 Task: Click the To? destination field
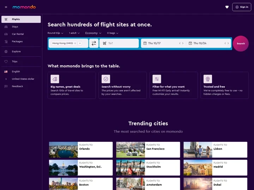coord(119,43)
